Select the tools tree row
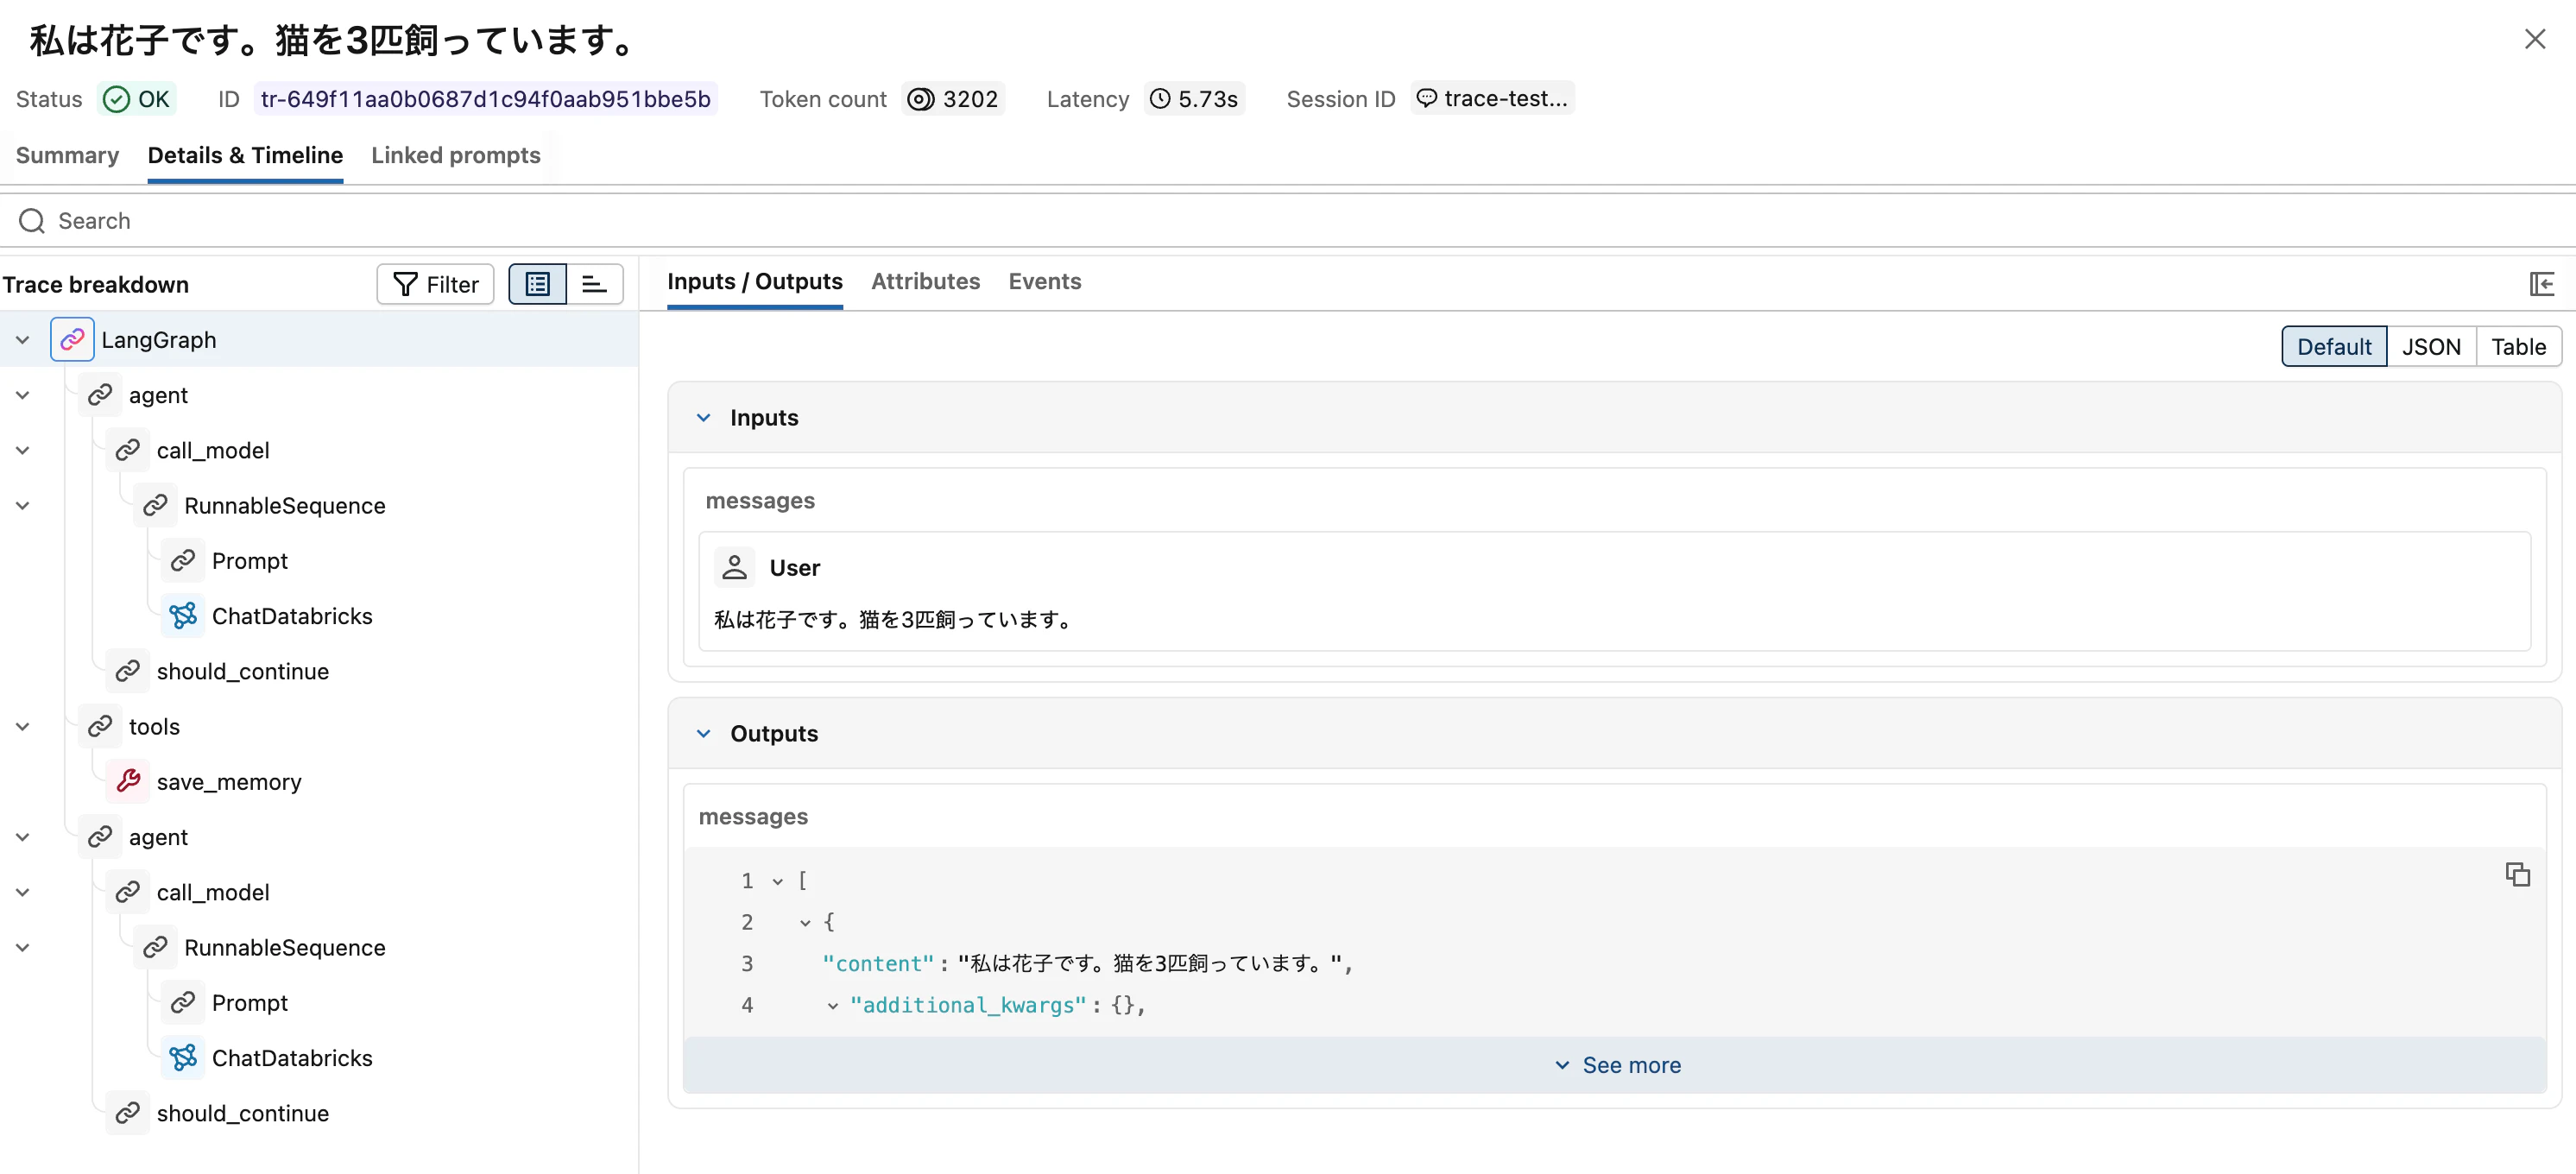2576x1174 pixels. click(x=319, y=727)
